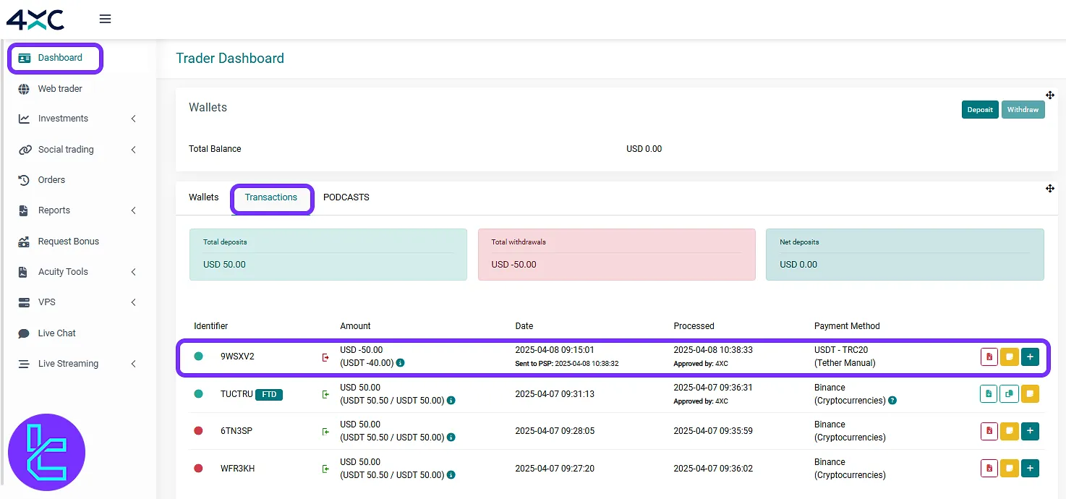This screenshot has width=1066, height=499.
Task: Switch to the Wallets tab
Action: [204, 197]
